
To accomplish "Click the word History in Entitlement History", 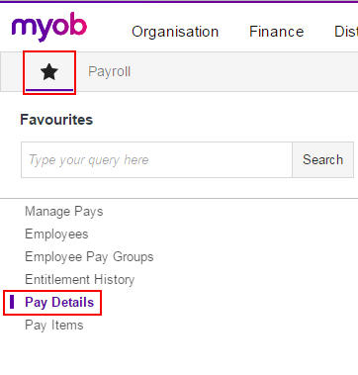I will click(115, 280).
